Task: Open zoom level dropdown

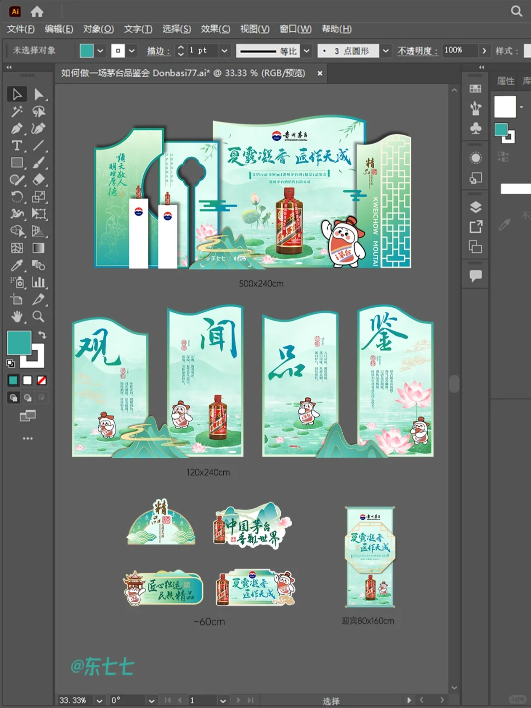Action: [100, 701]
